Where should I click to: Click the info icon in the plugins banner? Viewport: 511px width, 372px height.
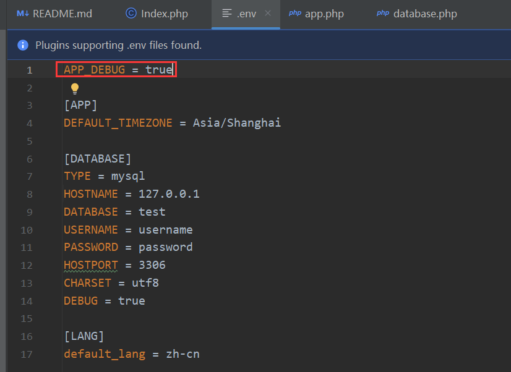coord(23,44)
